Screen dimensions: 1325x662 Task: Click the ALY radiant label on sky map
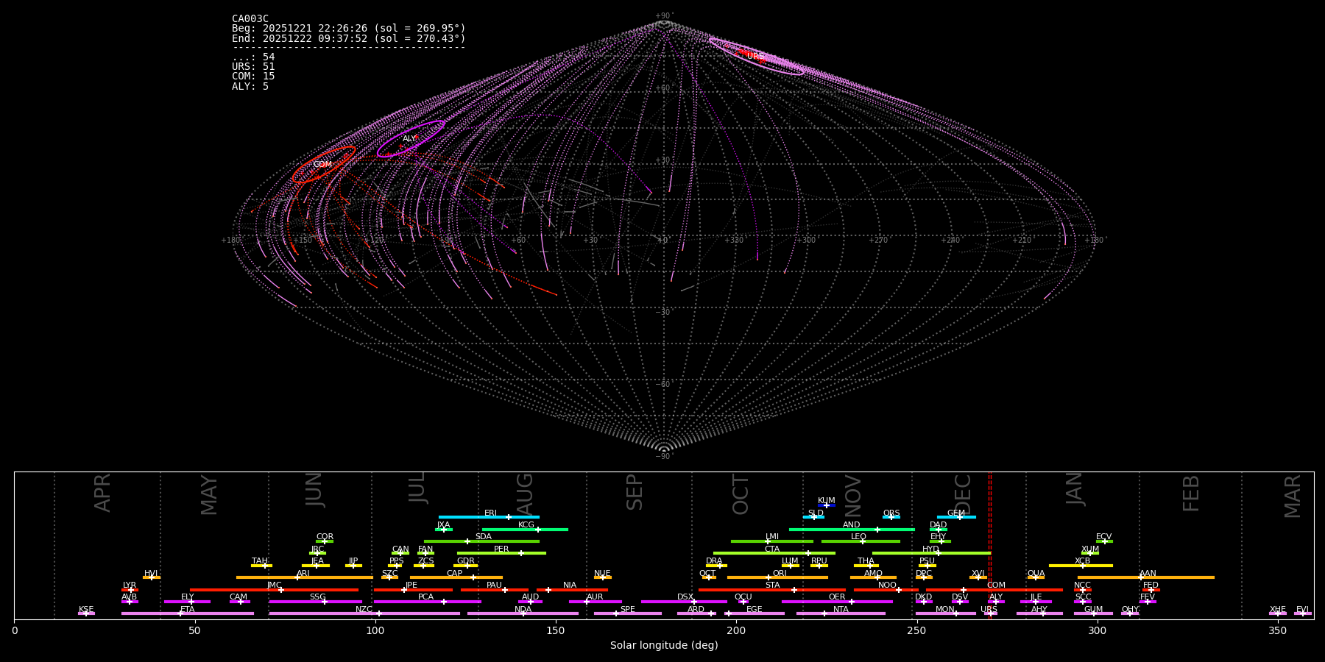click(x=409, y=139)
